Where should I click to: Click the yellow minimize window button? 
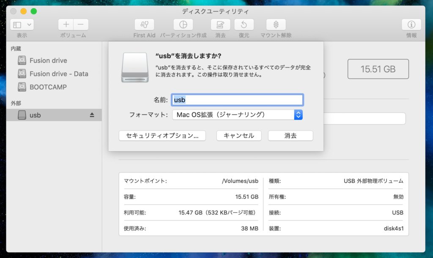[24, 11]
